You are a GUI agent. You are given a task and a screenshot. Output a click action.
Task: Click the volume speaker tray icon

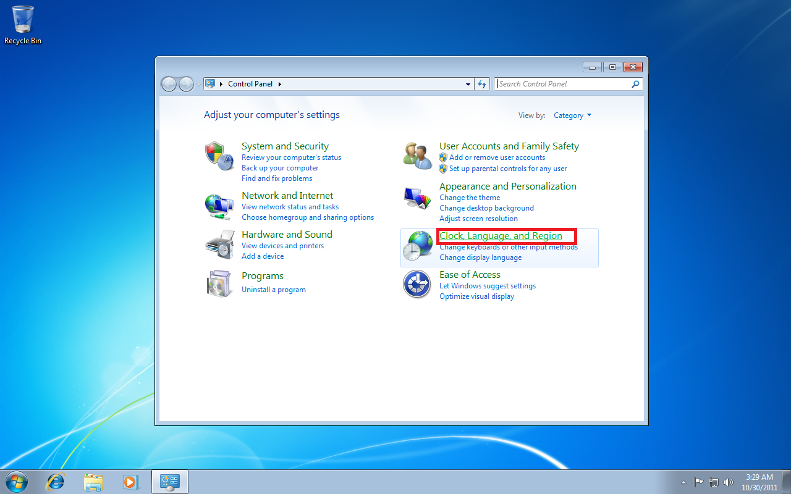point(729,482)
